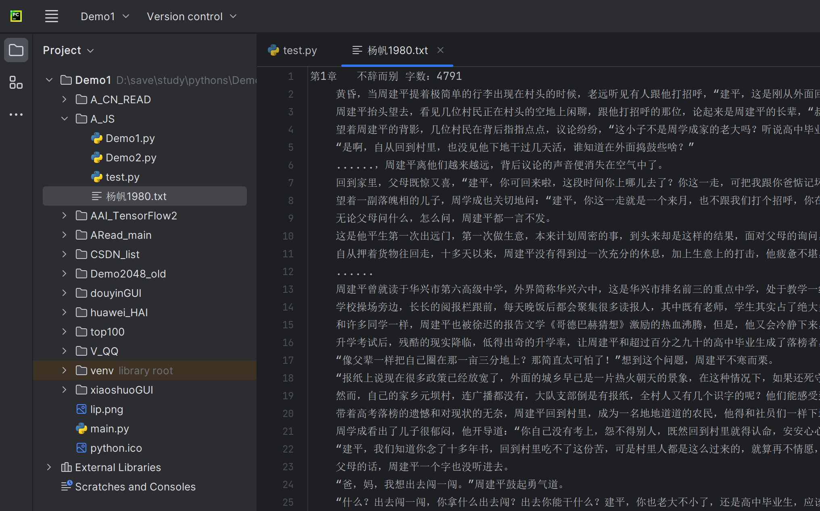Open the Version control dropdown
Screen dimensions: 820x511
pyautogui.click(x=192, y=17)
